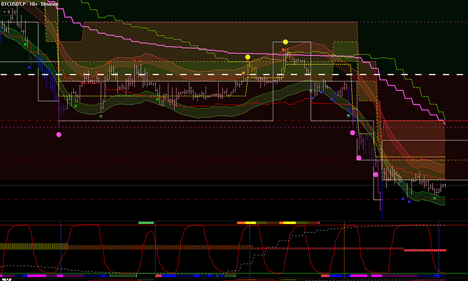Click the green X marker at lower-right candles

pyautogui.click(x=434, y=198)
